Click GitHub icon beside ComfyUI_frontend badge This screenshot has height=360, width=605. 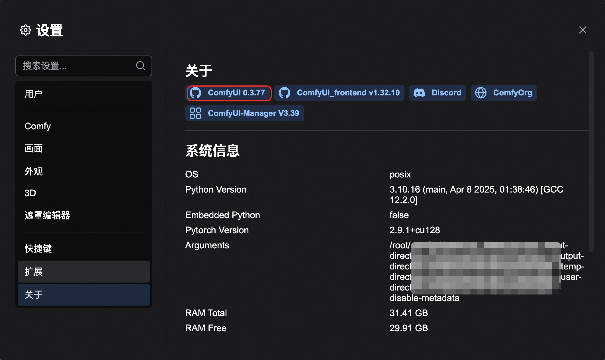click(284, 93)
